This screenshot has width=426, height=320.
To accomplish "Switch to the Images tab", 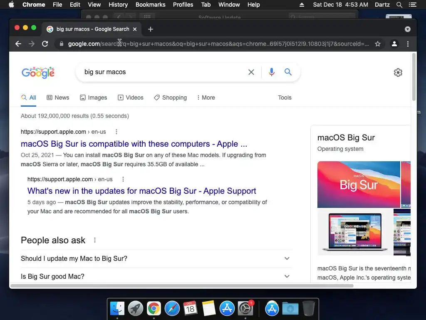I will tap(94, 97).
